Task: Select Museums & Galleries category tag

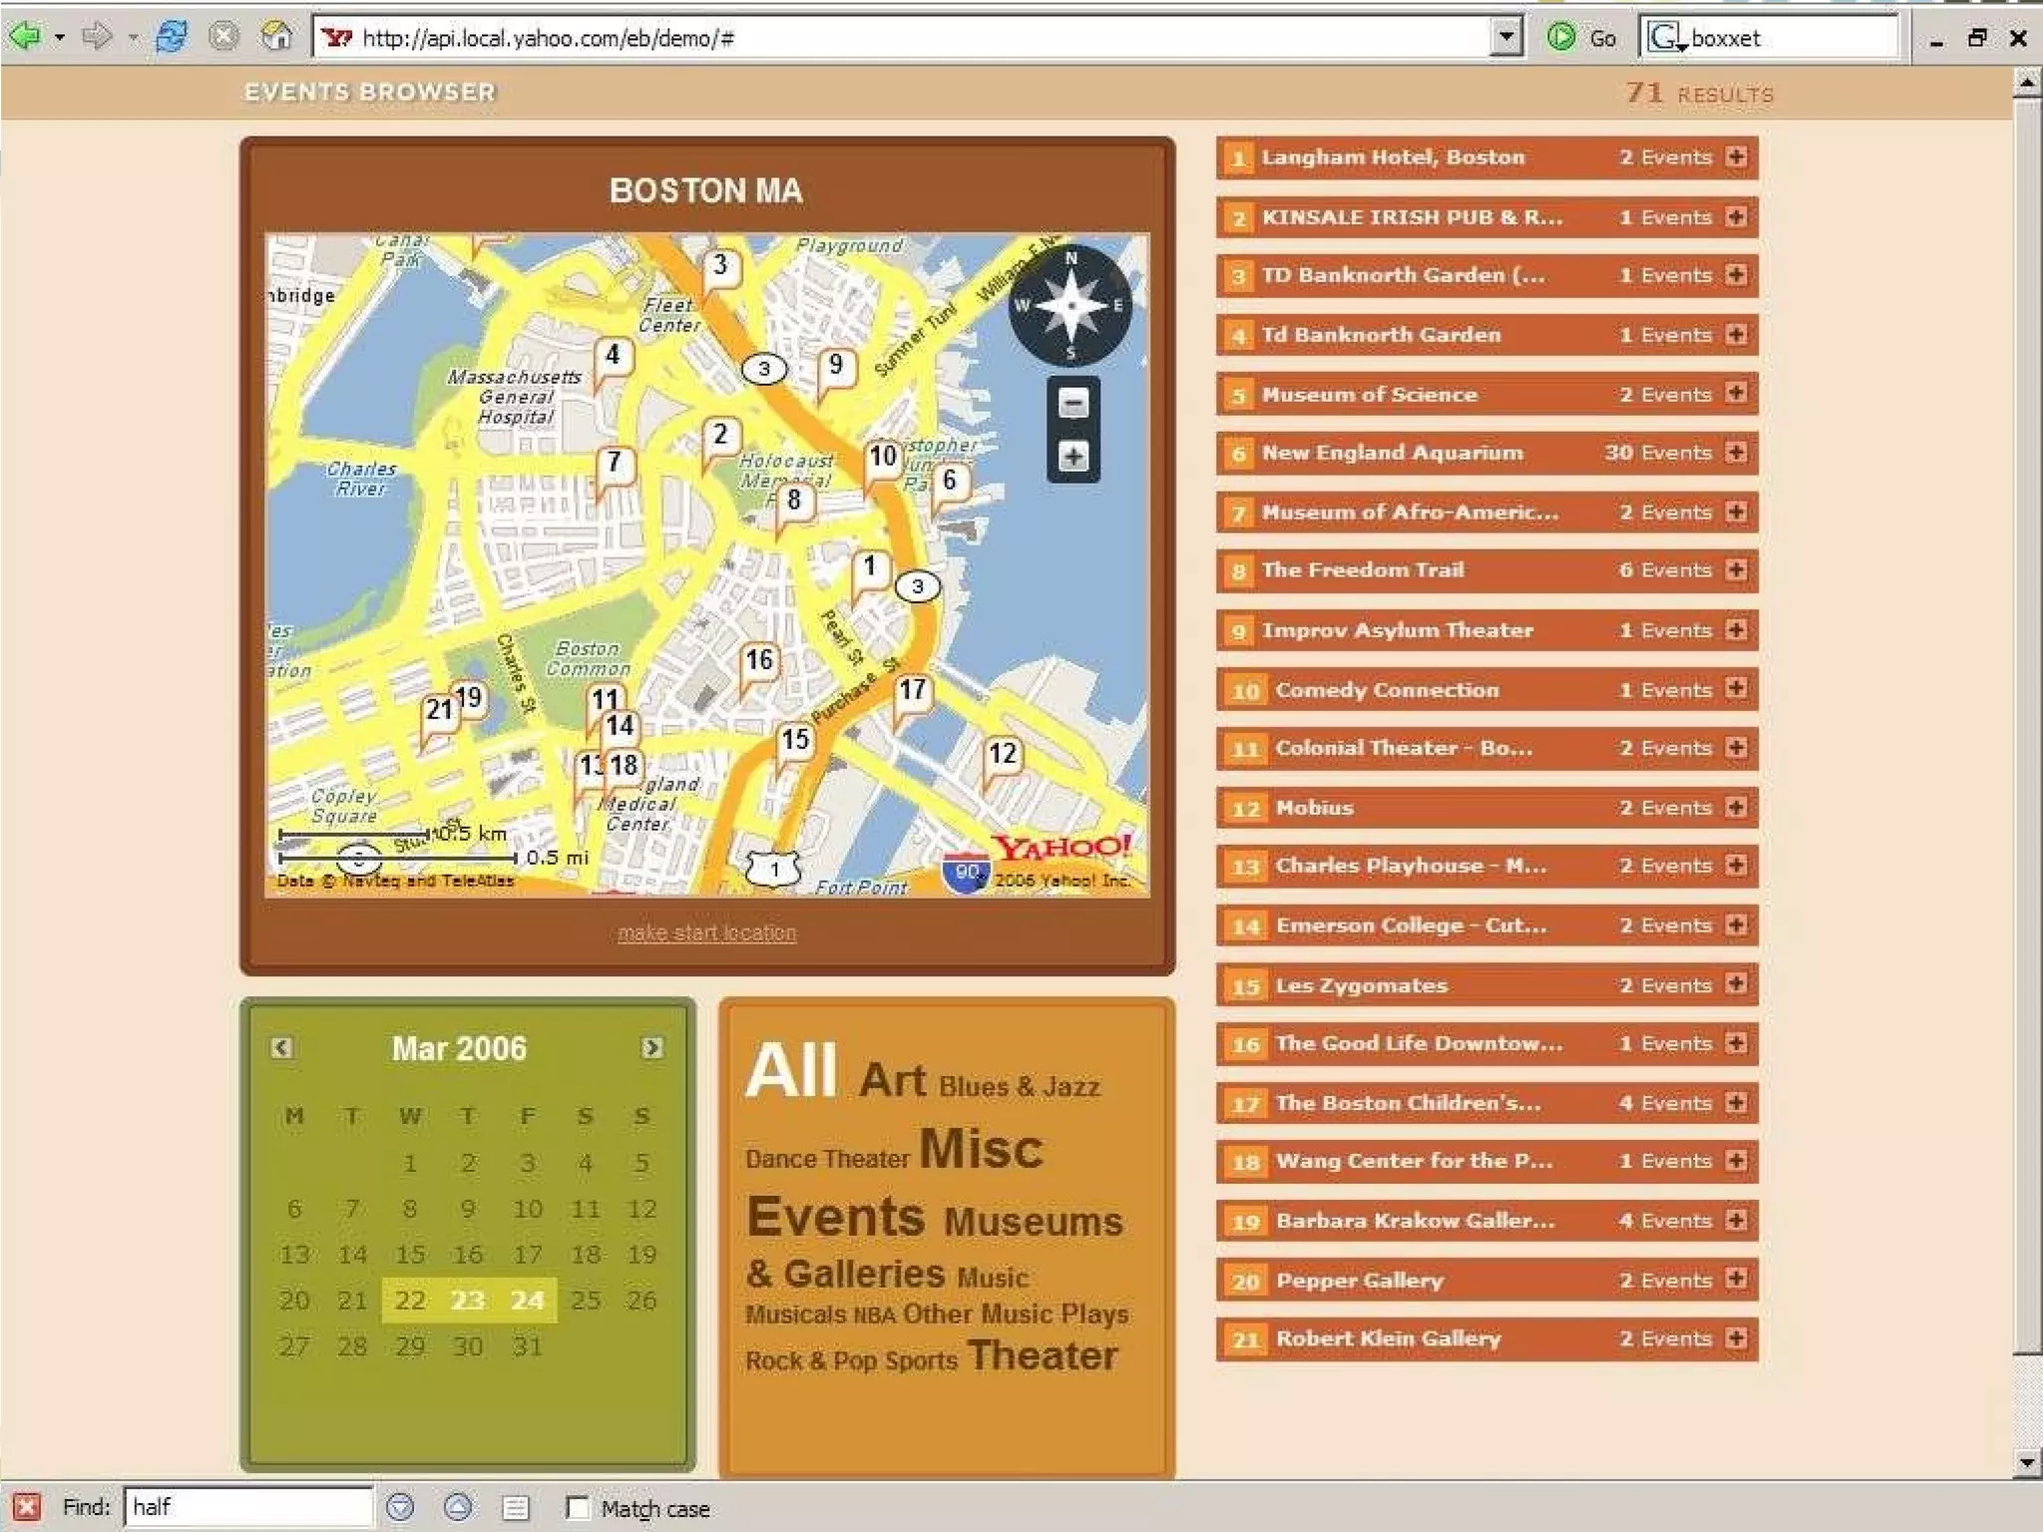Action: click(1031, 1223)
